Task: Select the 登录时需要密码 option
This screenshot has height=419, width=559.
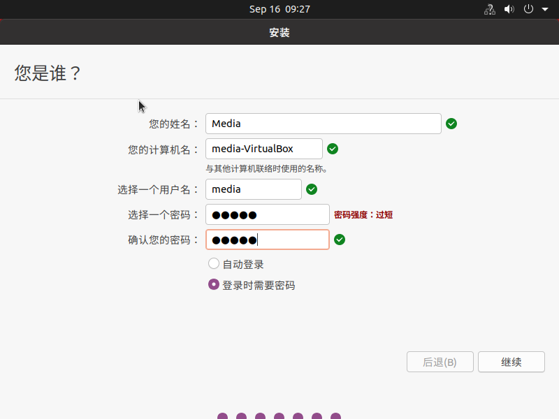Action: click(x=214, y=284)
